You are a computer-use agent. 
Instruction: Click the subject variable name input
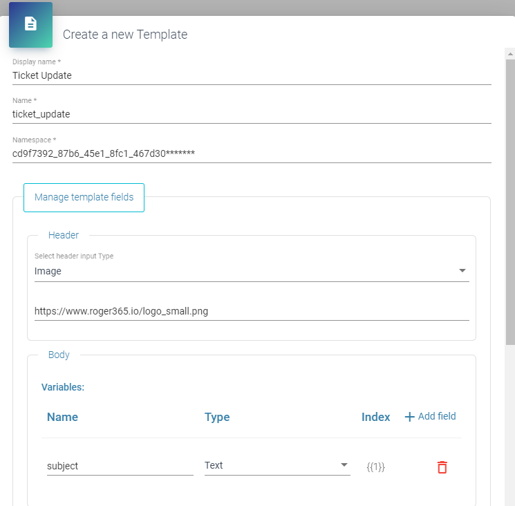[x=120, y=466]
